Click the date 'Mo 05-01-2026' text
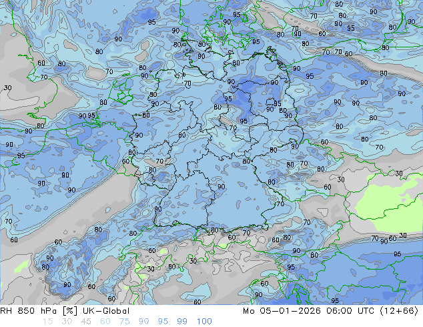This screenshot has width=423, height=327. (x=282, y=311)
